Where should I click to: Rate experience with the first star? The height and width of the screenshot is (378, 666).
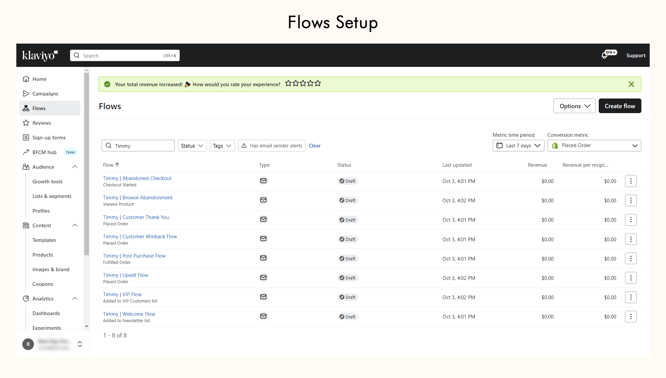tap(288, 84)
